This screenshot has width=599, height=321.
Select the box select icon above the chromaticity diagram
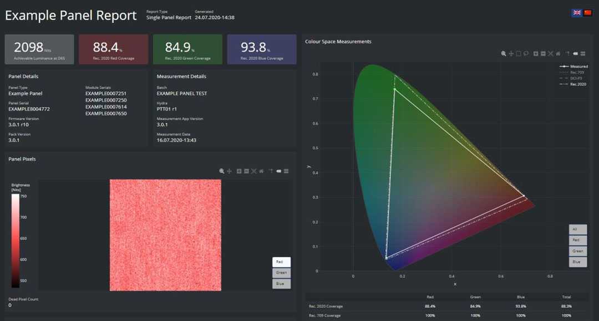[x=518, y=54]
